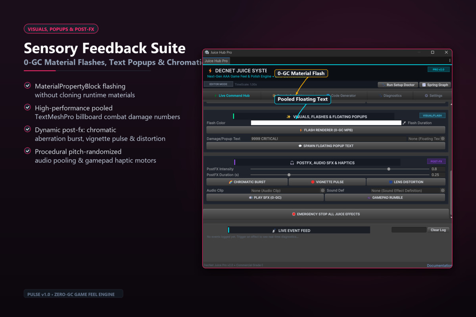The width and height of the screenshot is (476, 317).
Task: Click the POST-FX tag badge
Action: [x=436, y=161]
